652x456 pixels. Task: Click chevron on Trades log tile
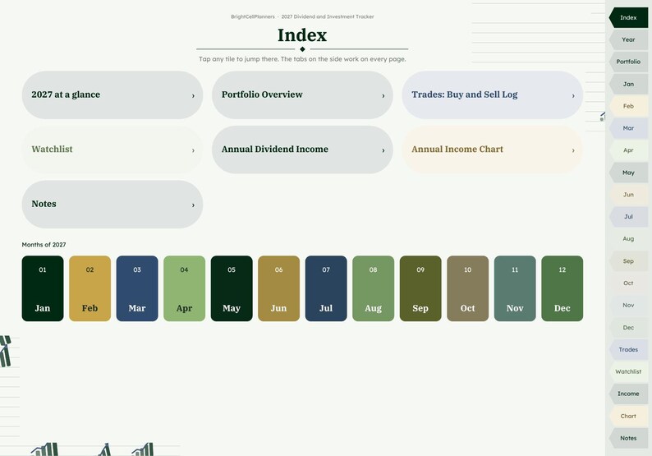tap(573, 95)
